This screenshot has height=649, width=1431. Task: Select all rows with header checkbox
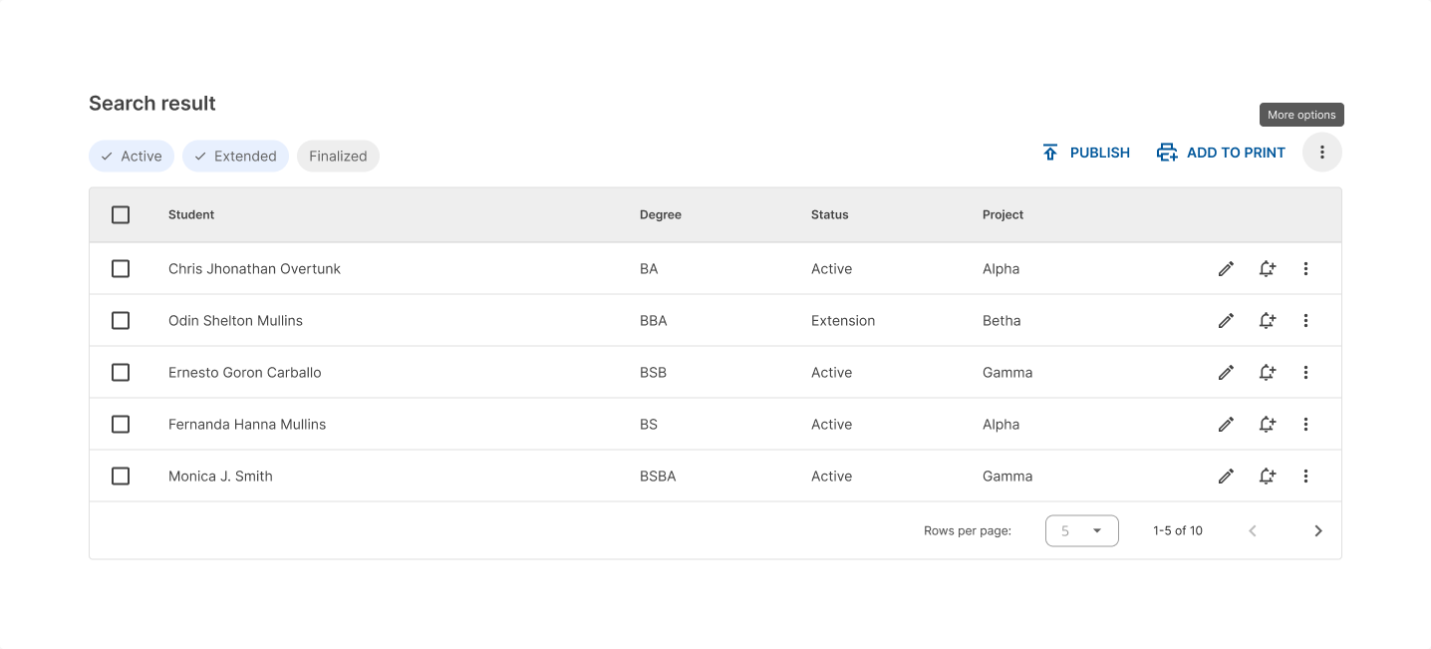(x=121, y=214)
